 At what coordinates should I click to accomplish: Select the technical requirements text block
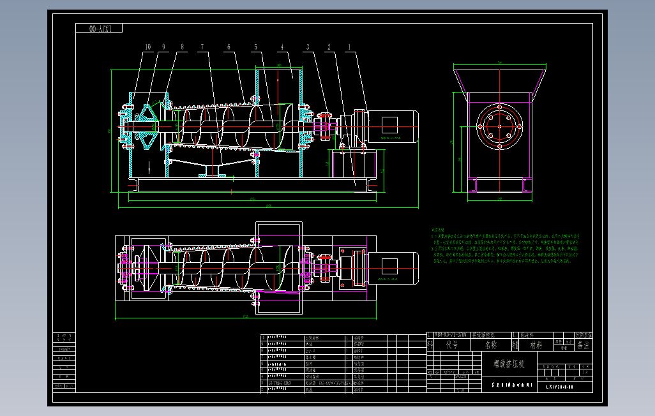point(505,246)
